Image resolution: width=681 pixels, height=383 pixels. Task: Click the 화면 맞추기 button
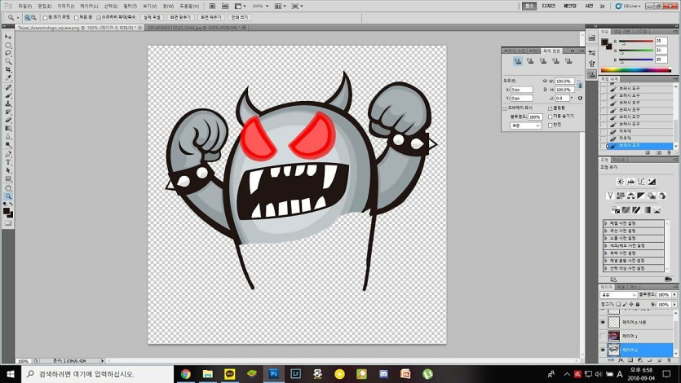(x=182, y=16)
